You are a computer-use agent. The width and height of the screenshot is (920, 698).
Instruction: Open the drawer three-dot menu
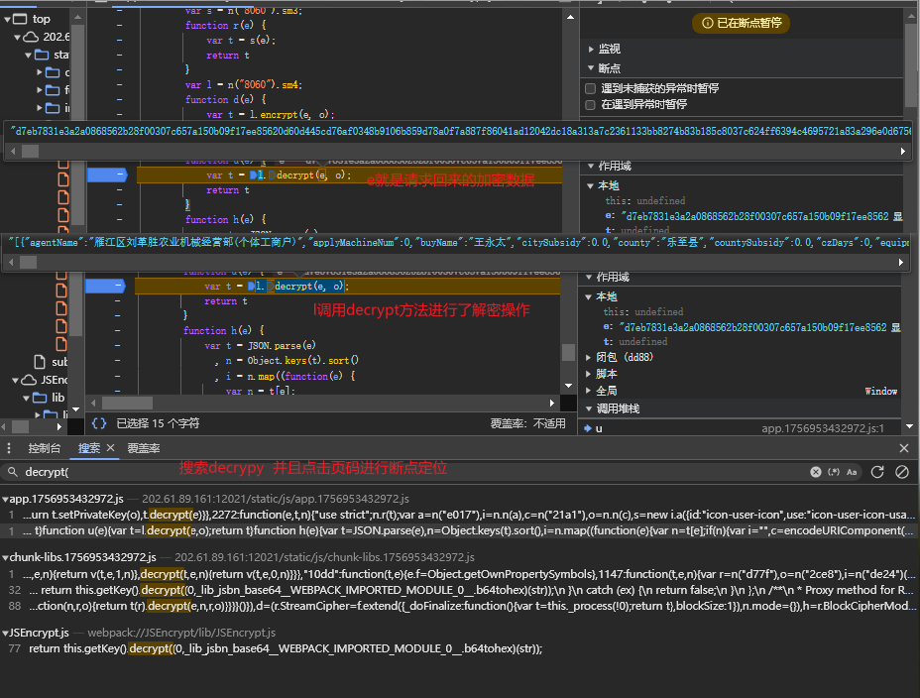[9, 448]
